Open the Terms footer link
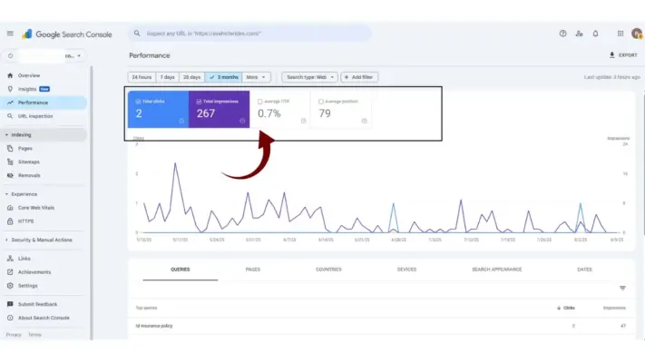 tap(34, 335)
